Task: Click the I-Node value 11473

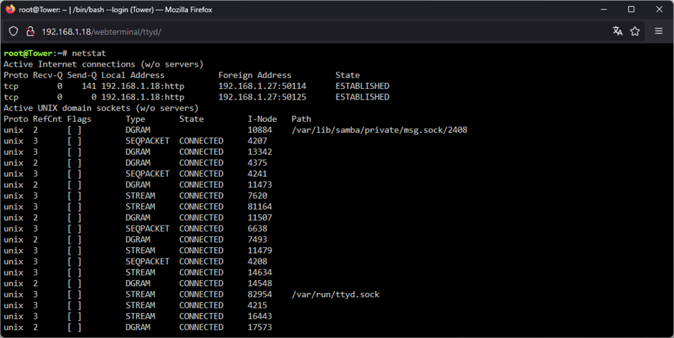Action: 259,184
